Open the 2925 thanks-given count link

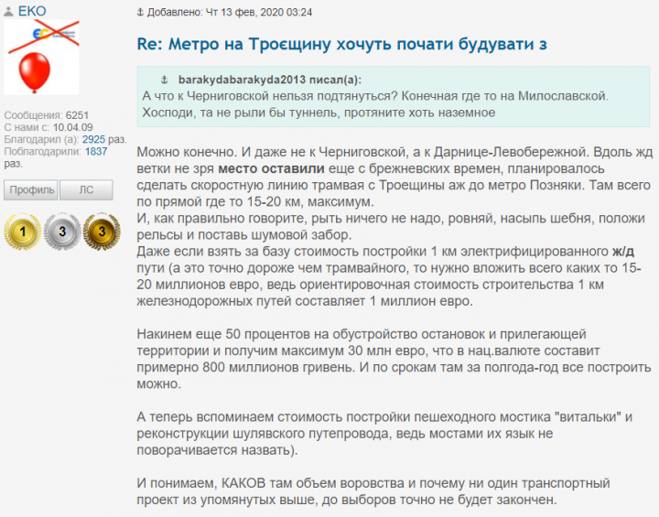coord(93,139)
